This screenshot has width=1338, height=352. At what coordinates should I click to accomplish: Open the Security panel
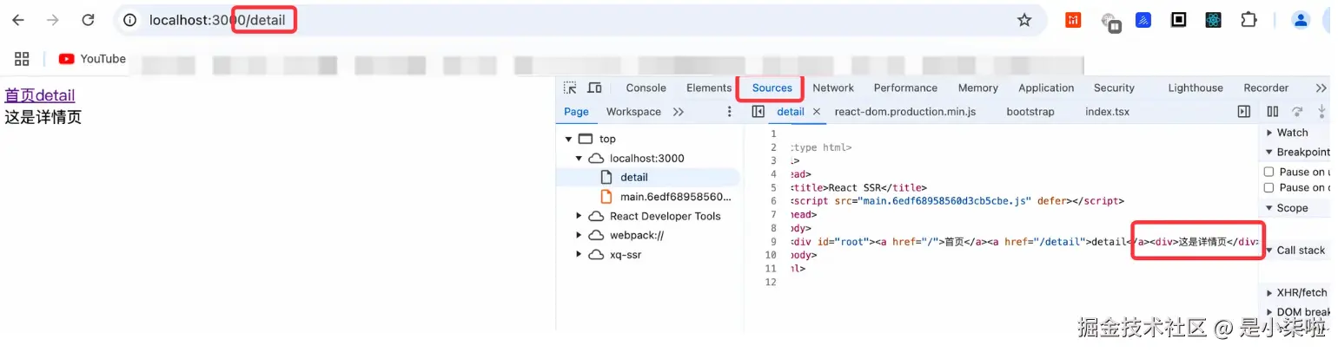coord(1114,88)
